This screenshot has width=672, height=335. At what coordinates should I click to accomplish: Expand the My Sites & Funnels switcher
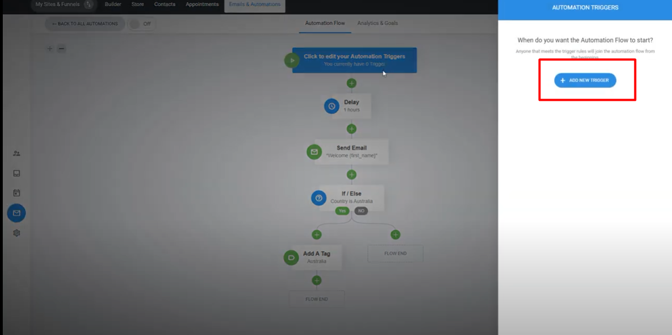pos(88,4)
